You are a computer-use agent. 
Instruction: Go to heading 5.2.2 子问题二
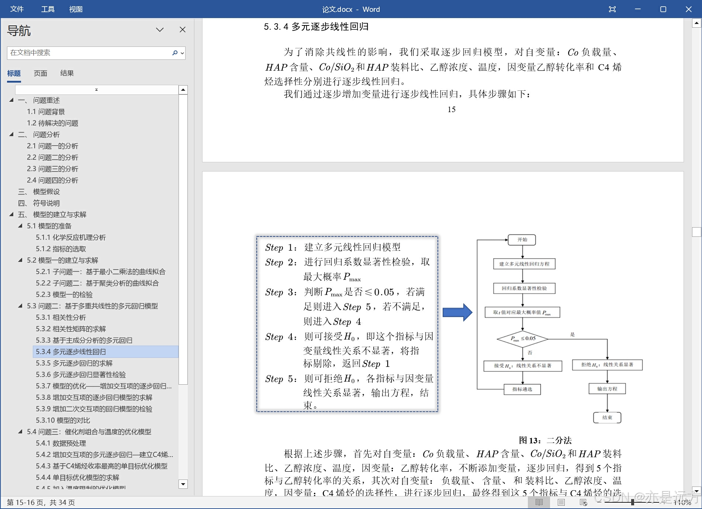pos(97,283)
